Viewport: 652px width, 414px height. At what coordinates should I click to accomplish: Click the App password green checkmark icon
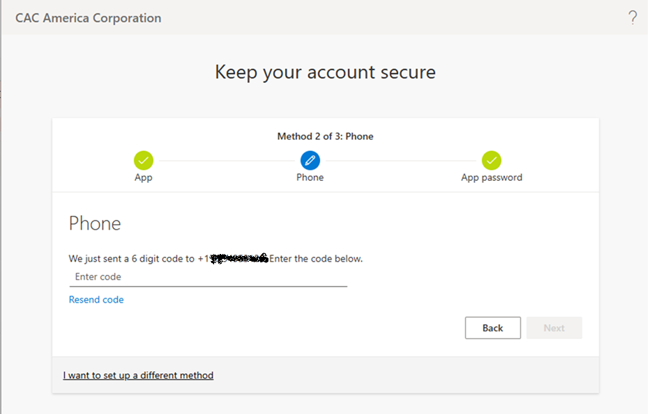[x=492, y=160]
